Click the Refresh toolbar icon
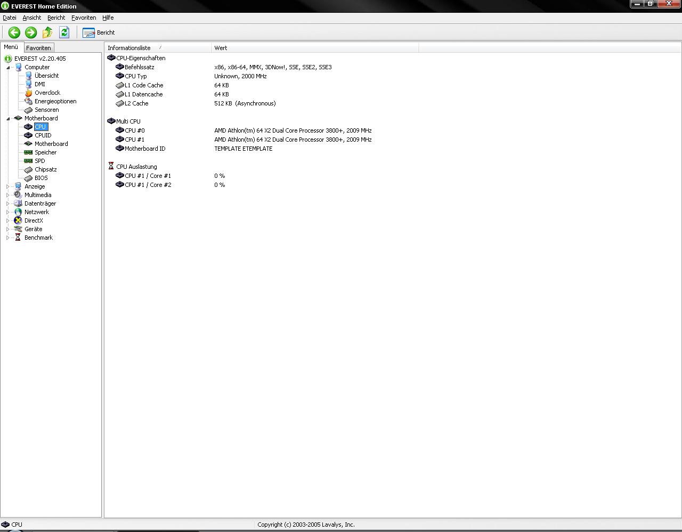682x532 pixels. [64, 32]
